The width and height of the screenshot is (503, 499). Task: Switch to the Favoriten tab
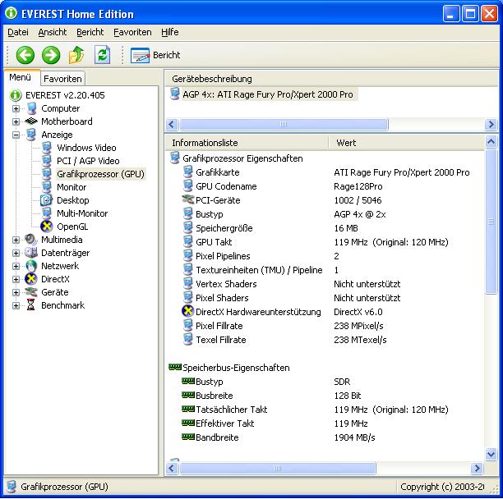pyautogui.click(x=62, y=79)
